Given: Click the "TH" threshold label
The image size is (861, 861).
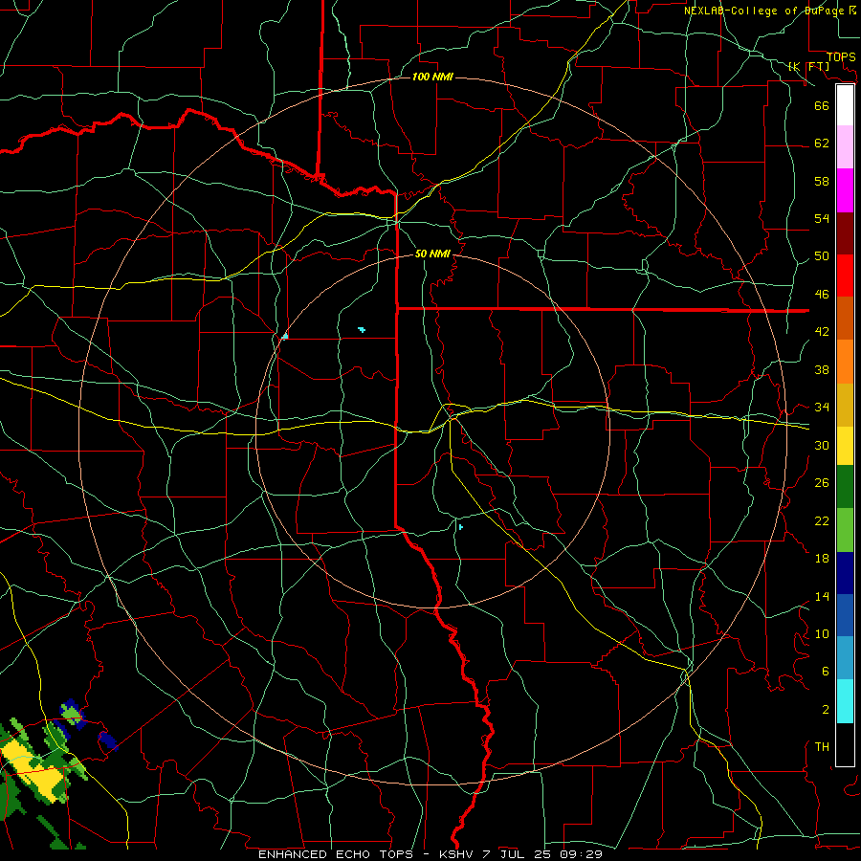Looking at the screenshot, I should [822, 747].
